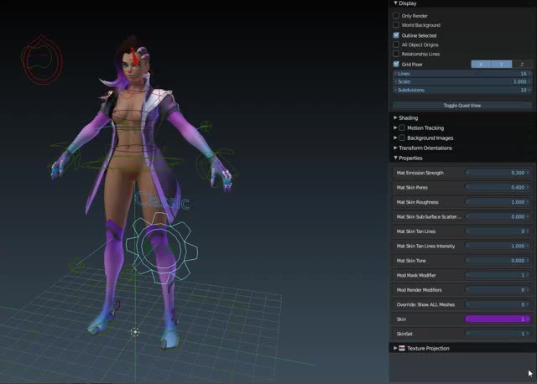This screenshot has width=537, height=384.
Task: Adjust the Mat Skin Pores slider
Action: [498, 187]
